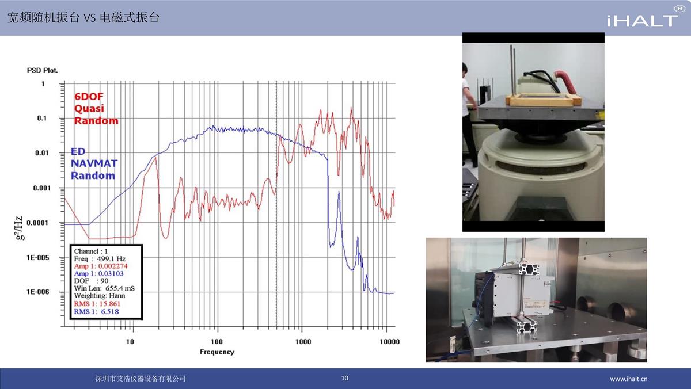Click the Freq 499.1 Hz readout line
Screen dimensions: 691x389
click(x=100, y=259)
